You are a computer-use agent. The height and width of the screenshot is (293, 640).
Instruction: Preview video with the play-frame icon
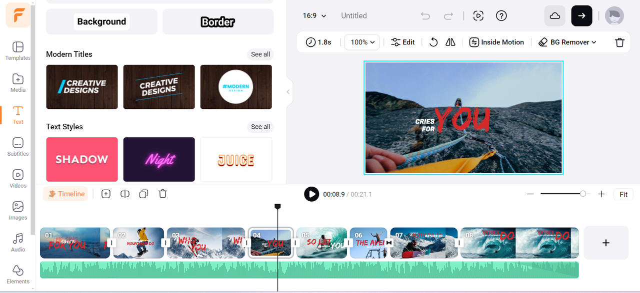coord(478,16)
